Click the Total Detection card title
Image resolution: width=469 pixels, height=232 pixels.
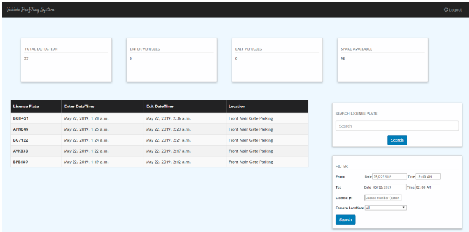coord(41,49)
